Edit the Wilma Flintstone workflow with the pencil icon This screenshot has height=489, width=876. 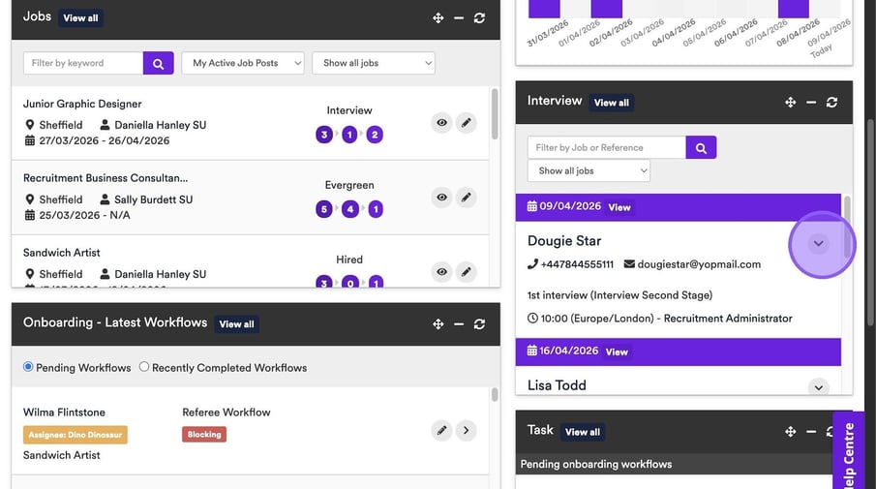pos(441,430)
